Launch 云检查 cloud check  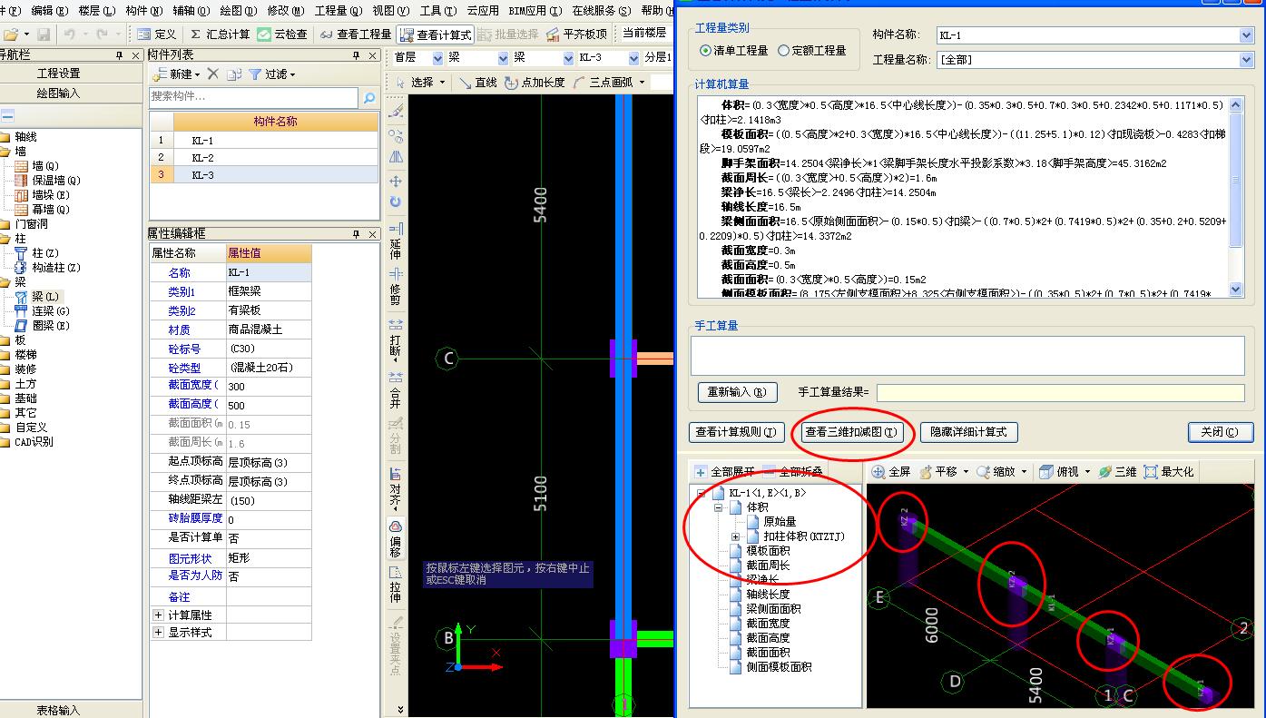pos(282,34)
